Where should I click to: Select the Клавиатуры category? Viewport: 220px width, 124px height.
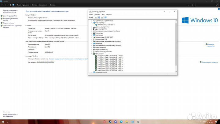[99, 33]
